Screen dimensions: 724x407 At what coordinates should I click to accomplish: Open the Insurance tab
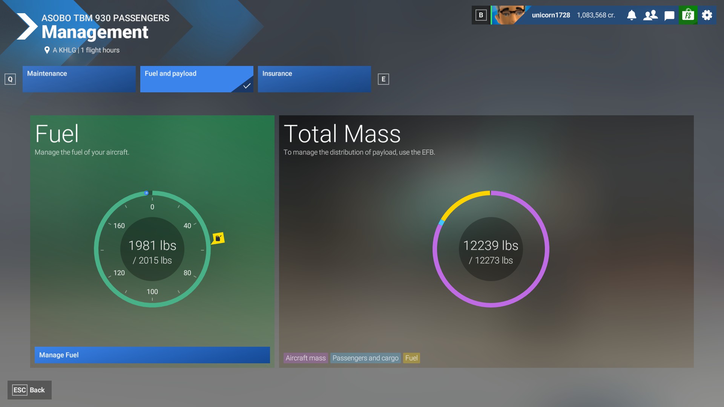(x=314, y=79)
